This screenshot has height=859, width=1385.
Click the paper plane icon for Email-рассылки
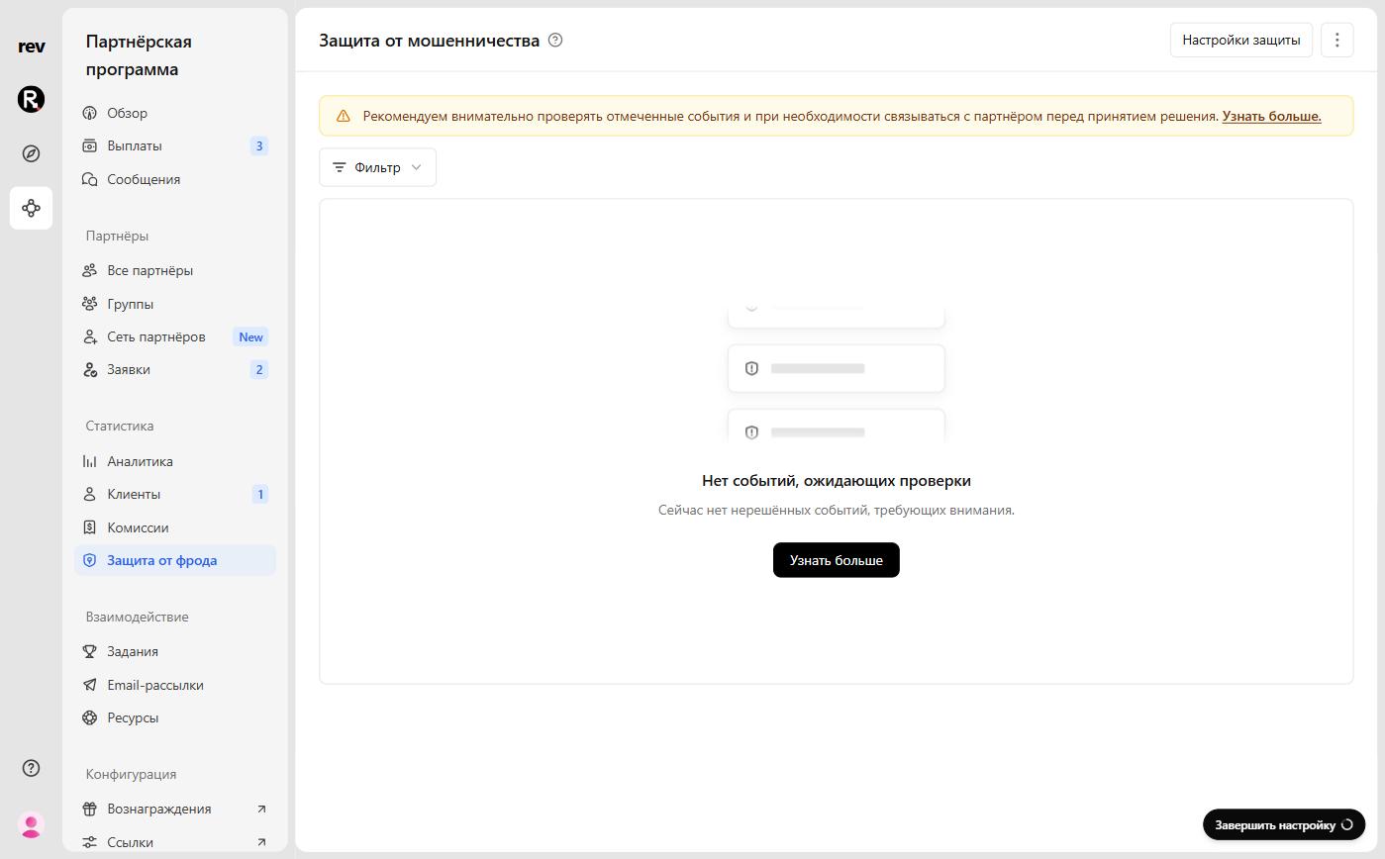pos(89,685)
